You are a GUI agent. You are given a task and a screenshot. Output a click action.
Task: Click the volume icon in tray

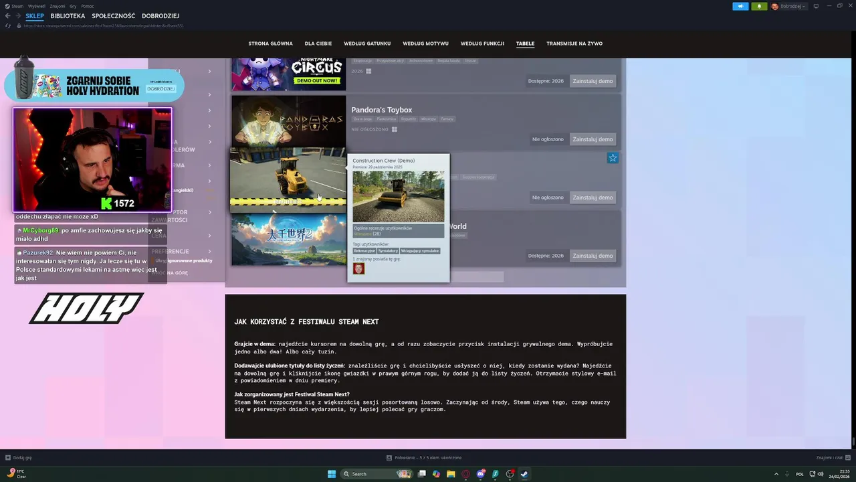(821, 474)
